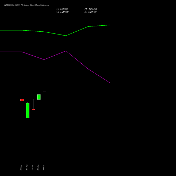
Task: Select the 24 Sep date label
Action: click(27, 168)
